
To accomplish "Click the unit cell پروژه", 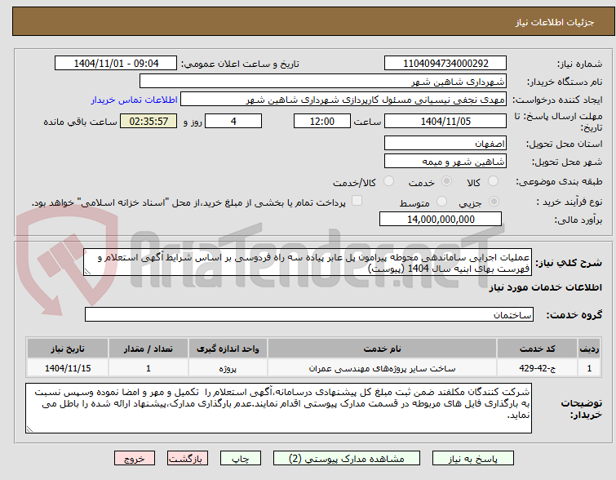I will (228, 368).
